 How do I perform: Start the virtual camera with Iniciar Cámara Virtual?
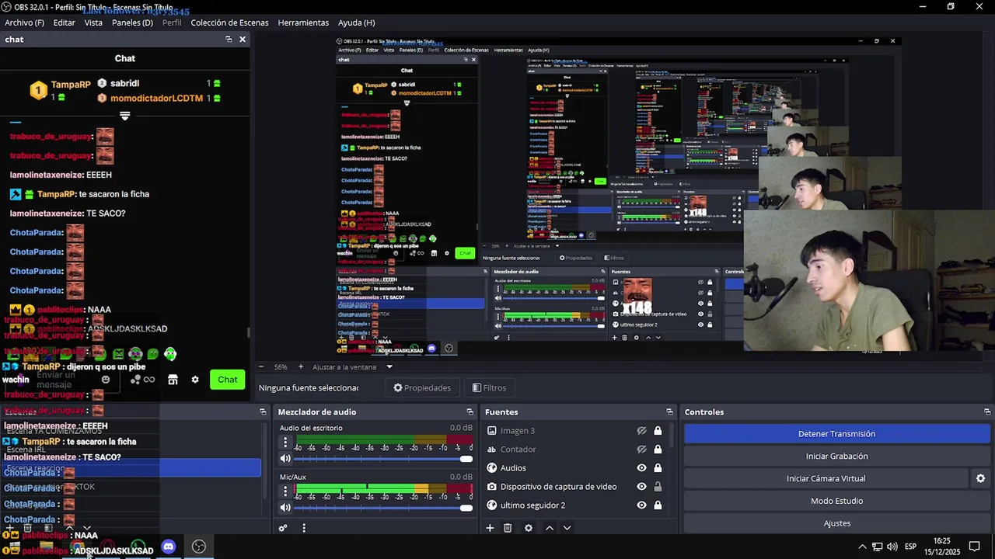826,479
